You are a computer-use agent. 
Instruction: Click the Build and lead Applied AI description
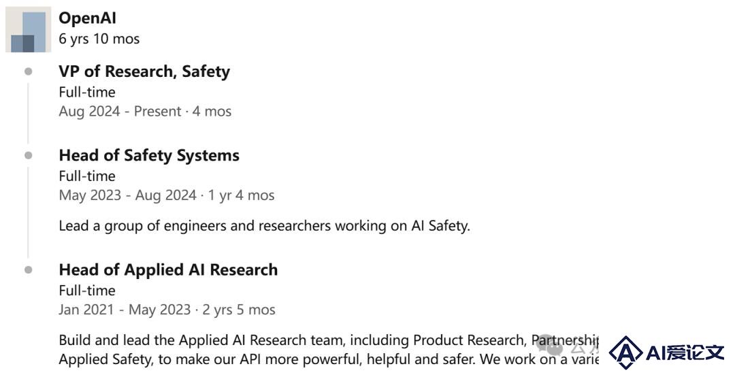coord(329,350)
